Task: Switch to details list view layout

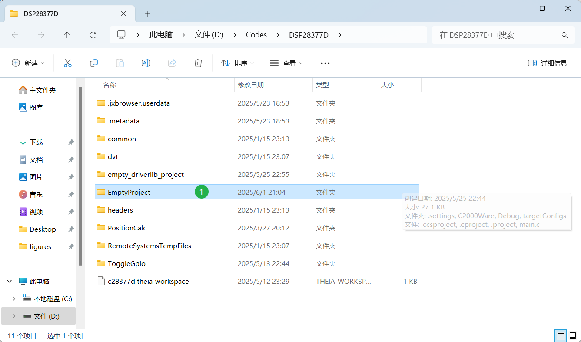Action: click(x=561, y=335)
